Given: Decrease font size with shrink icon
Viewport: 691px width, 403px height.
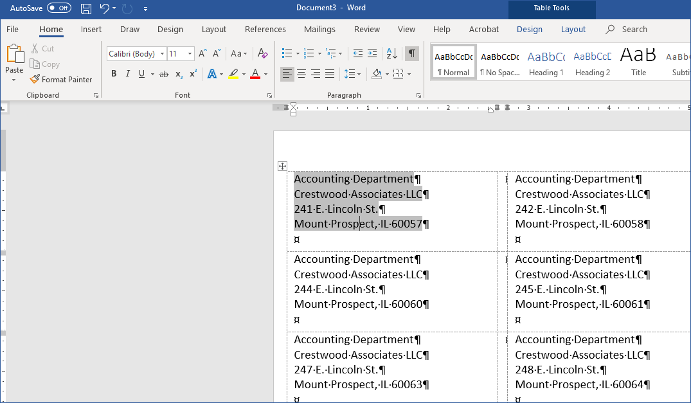Looking at the screenshot, I should (217, 54).
